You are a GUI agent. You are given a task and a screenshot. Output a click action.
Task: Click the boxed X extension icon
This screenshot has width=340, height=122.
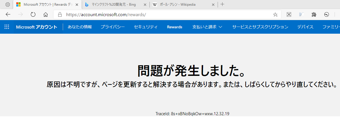(289, 14)
